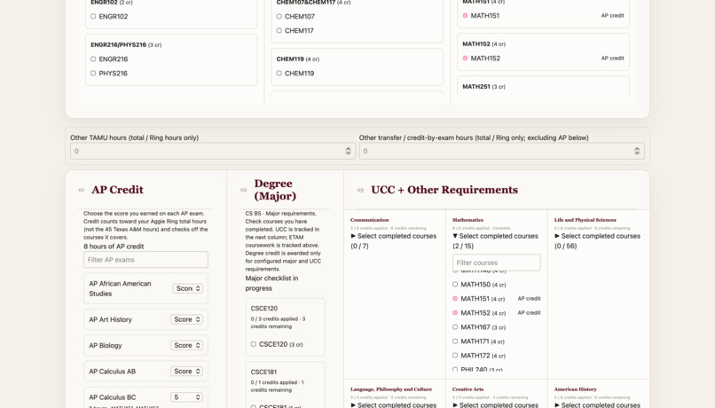This screenshot has height=408, width=715.
Task: Check MATH167 in Mathematics list
Action: point(455,327)
